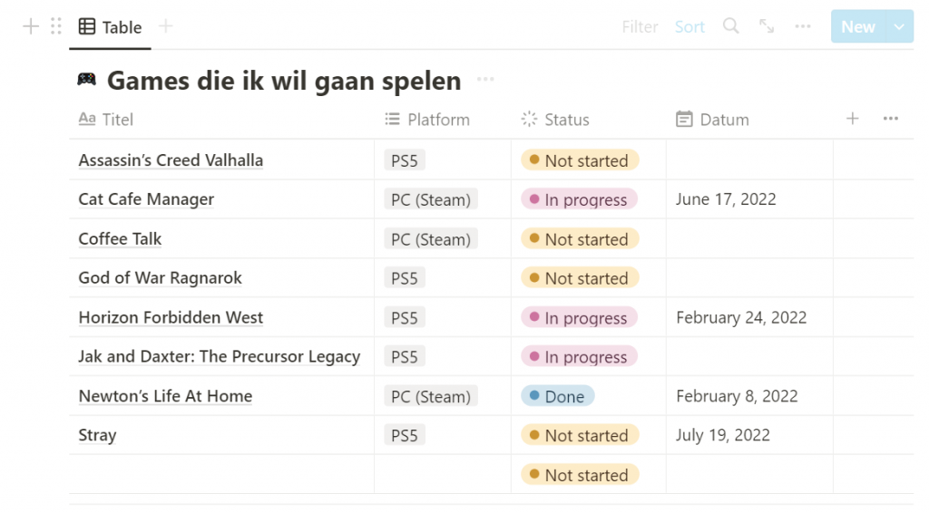The image size is (929, 513).
Task: Open the property options three-dot icon
Action: 891,119
